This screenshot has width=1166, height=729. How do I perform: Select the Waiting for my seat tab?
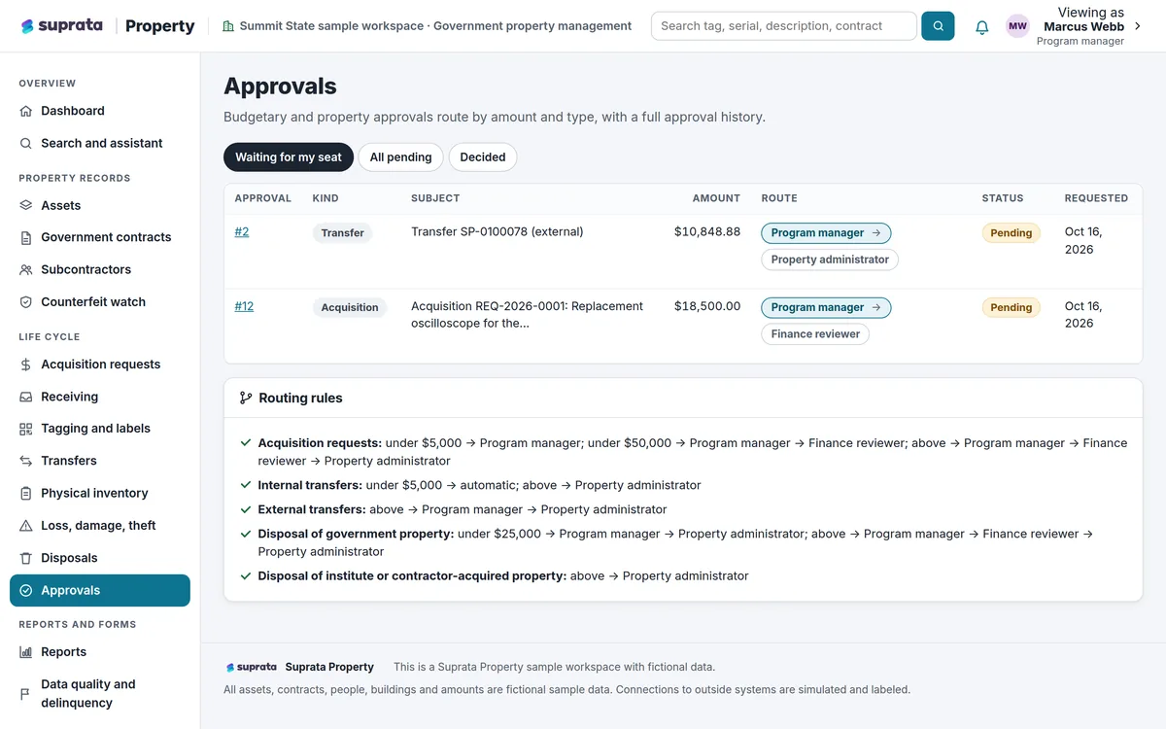pos(289,156)
